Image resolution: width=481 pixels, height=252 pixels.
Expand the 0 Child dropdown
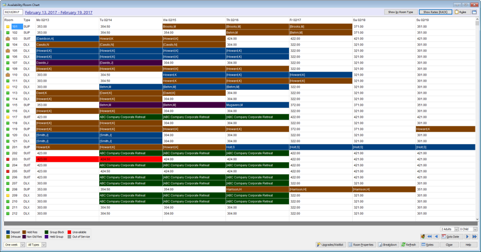(x=474, y=229)
